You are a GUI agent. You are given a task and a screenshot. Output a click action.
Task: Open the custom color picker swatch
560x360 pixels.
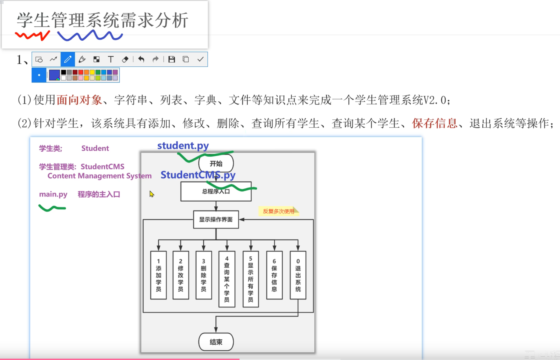coord(54,75)
